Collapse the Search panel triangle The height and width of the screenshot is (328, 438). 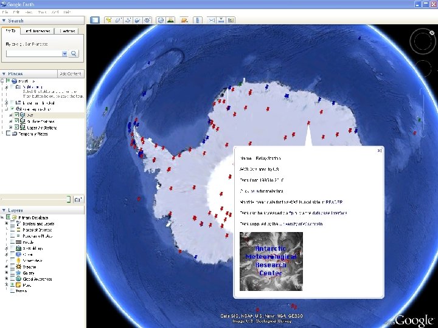pyautogui.click(x=4, y=21)
